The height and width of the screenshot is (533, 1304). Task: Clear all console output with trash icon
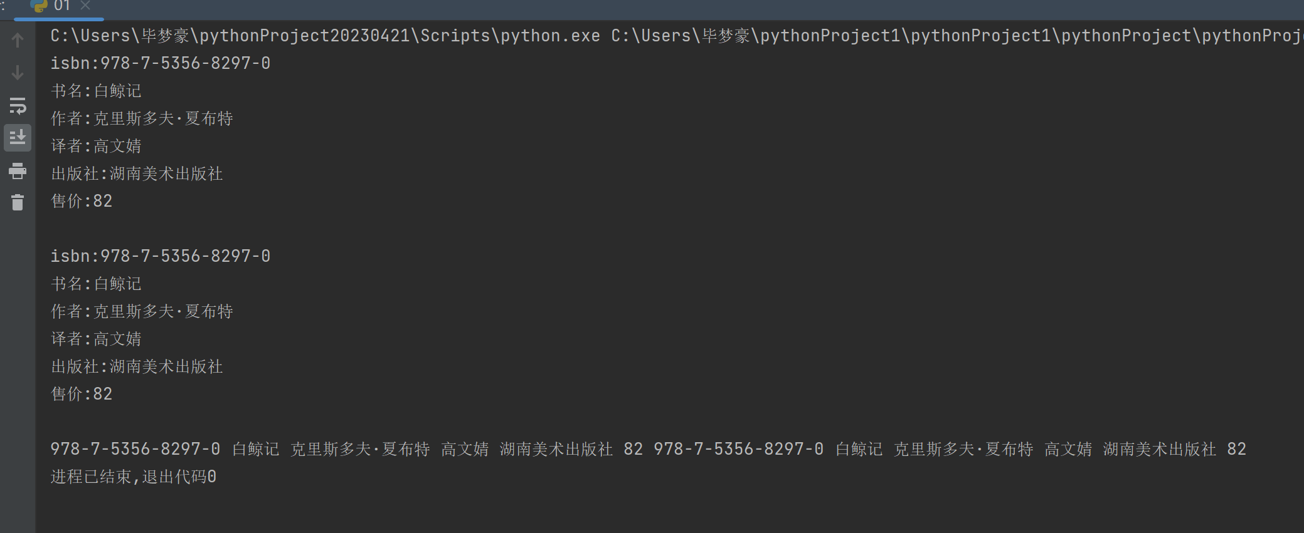[x=18, y=202]
